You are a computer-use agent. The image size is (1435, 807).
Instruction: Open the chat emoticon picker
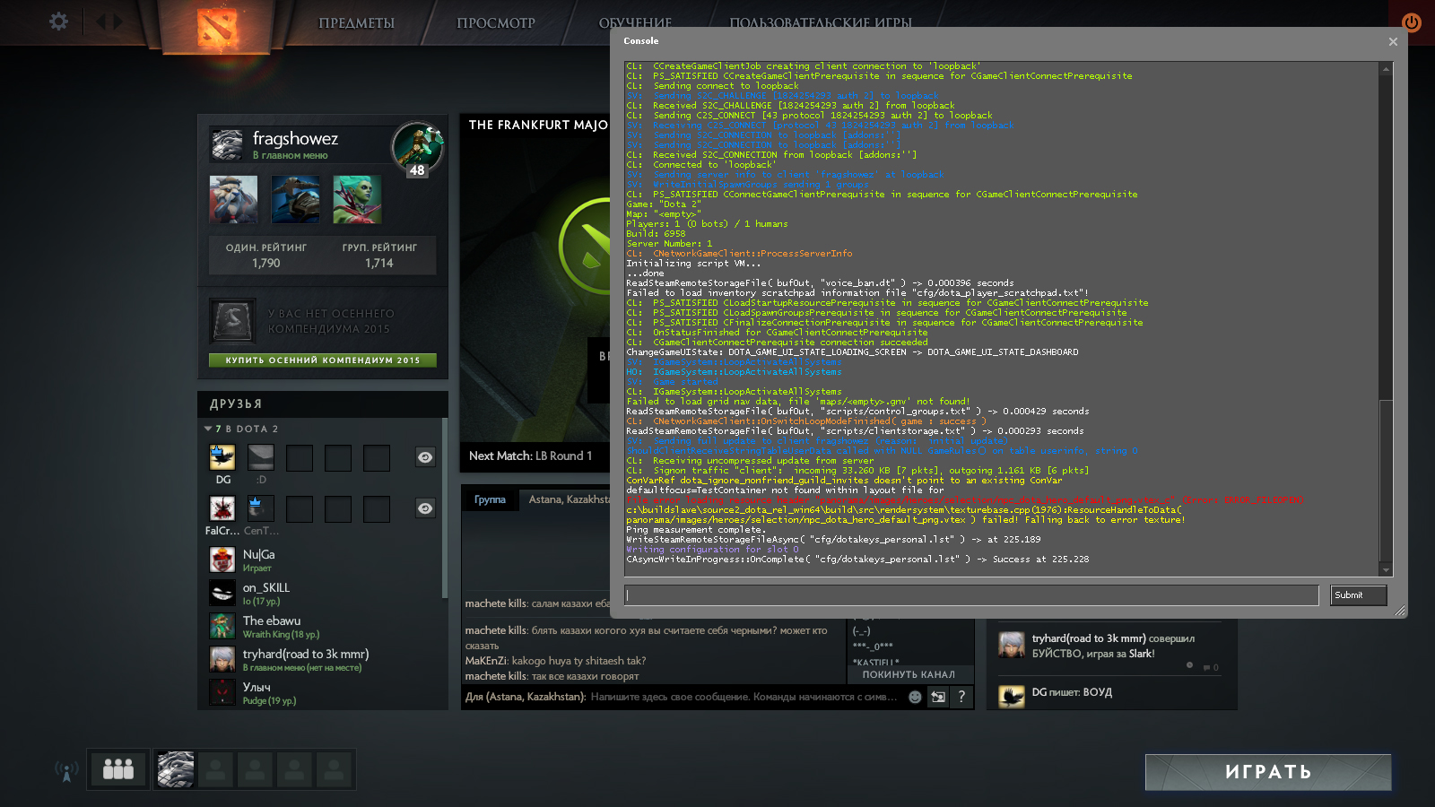point(915,697)
